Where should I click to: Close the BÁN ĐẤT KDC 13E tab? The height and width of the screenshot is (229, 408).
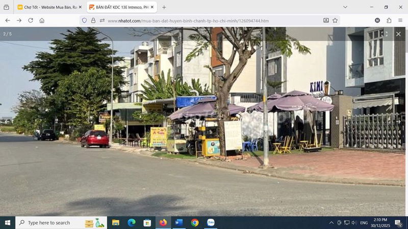[152, 7]
